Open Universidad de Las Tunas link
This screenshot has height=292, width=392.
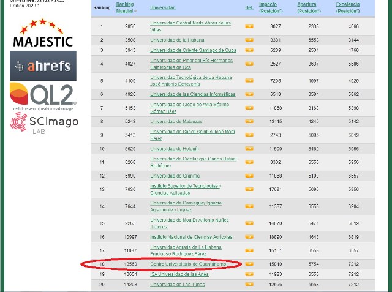(x=178, y=285)
